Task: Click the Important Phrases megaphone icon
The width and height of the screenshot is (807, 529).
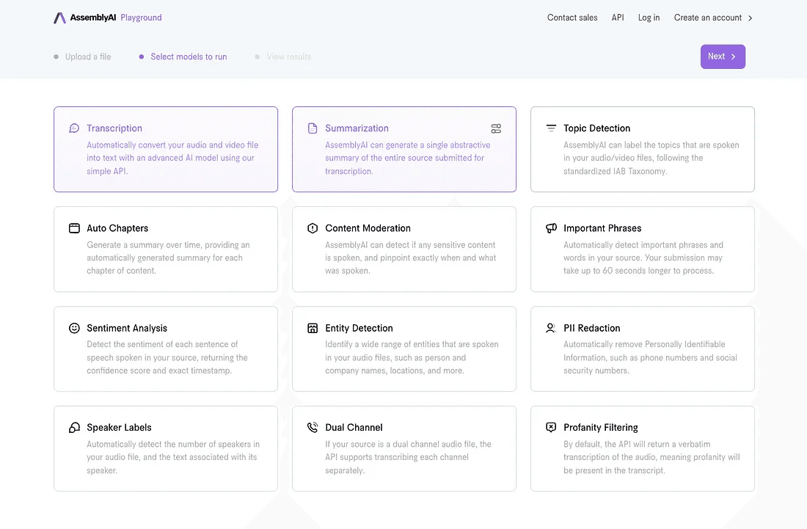Action: [x=551, y=228]
